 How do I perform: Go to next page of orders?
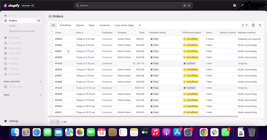(x=57, y=122)
